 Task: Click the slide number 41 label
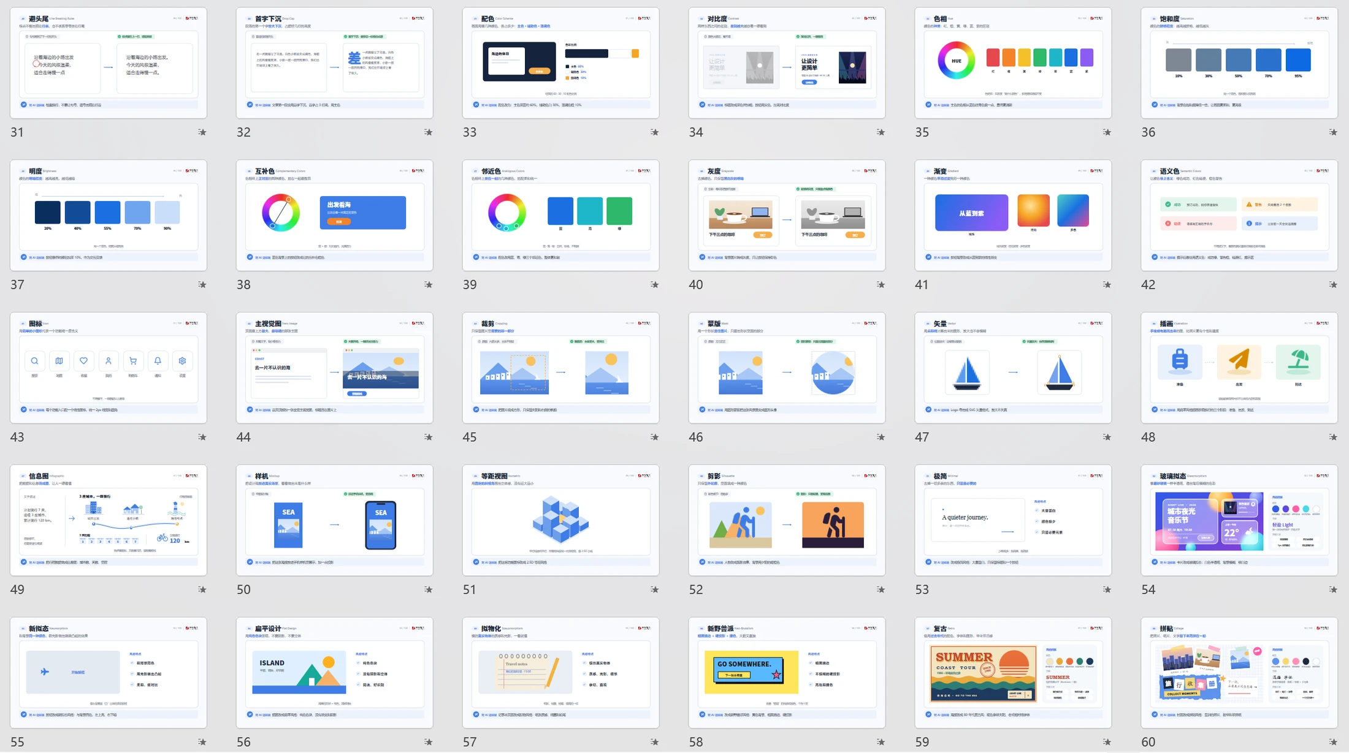pyautogui.click(x=922, y=285)
